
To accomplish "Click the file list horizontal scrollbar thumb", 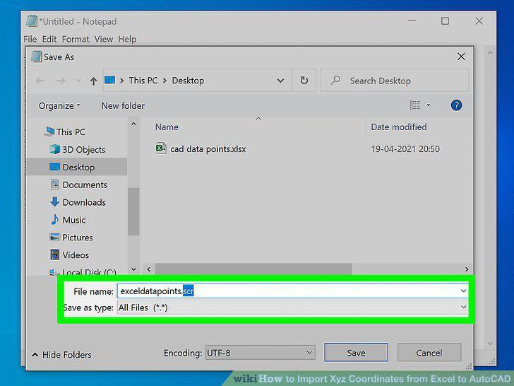I will pos(253,269).
